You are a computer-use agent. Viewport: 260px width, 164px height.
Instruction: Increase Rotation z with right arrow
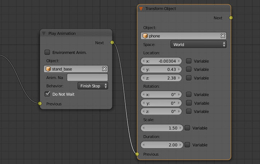tap(179, 111)
